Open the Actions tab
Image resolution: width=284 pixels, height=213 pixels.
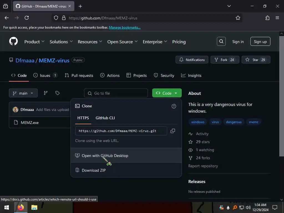110,75
